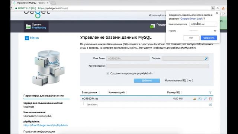Click the BEGET LLC secure lock indicator
The width and height of the screenshot is (238, 134).
tap(26, 8)
